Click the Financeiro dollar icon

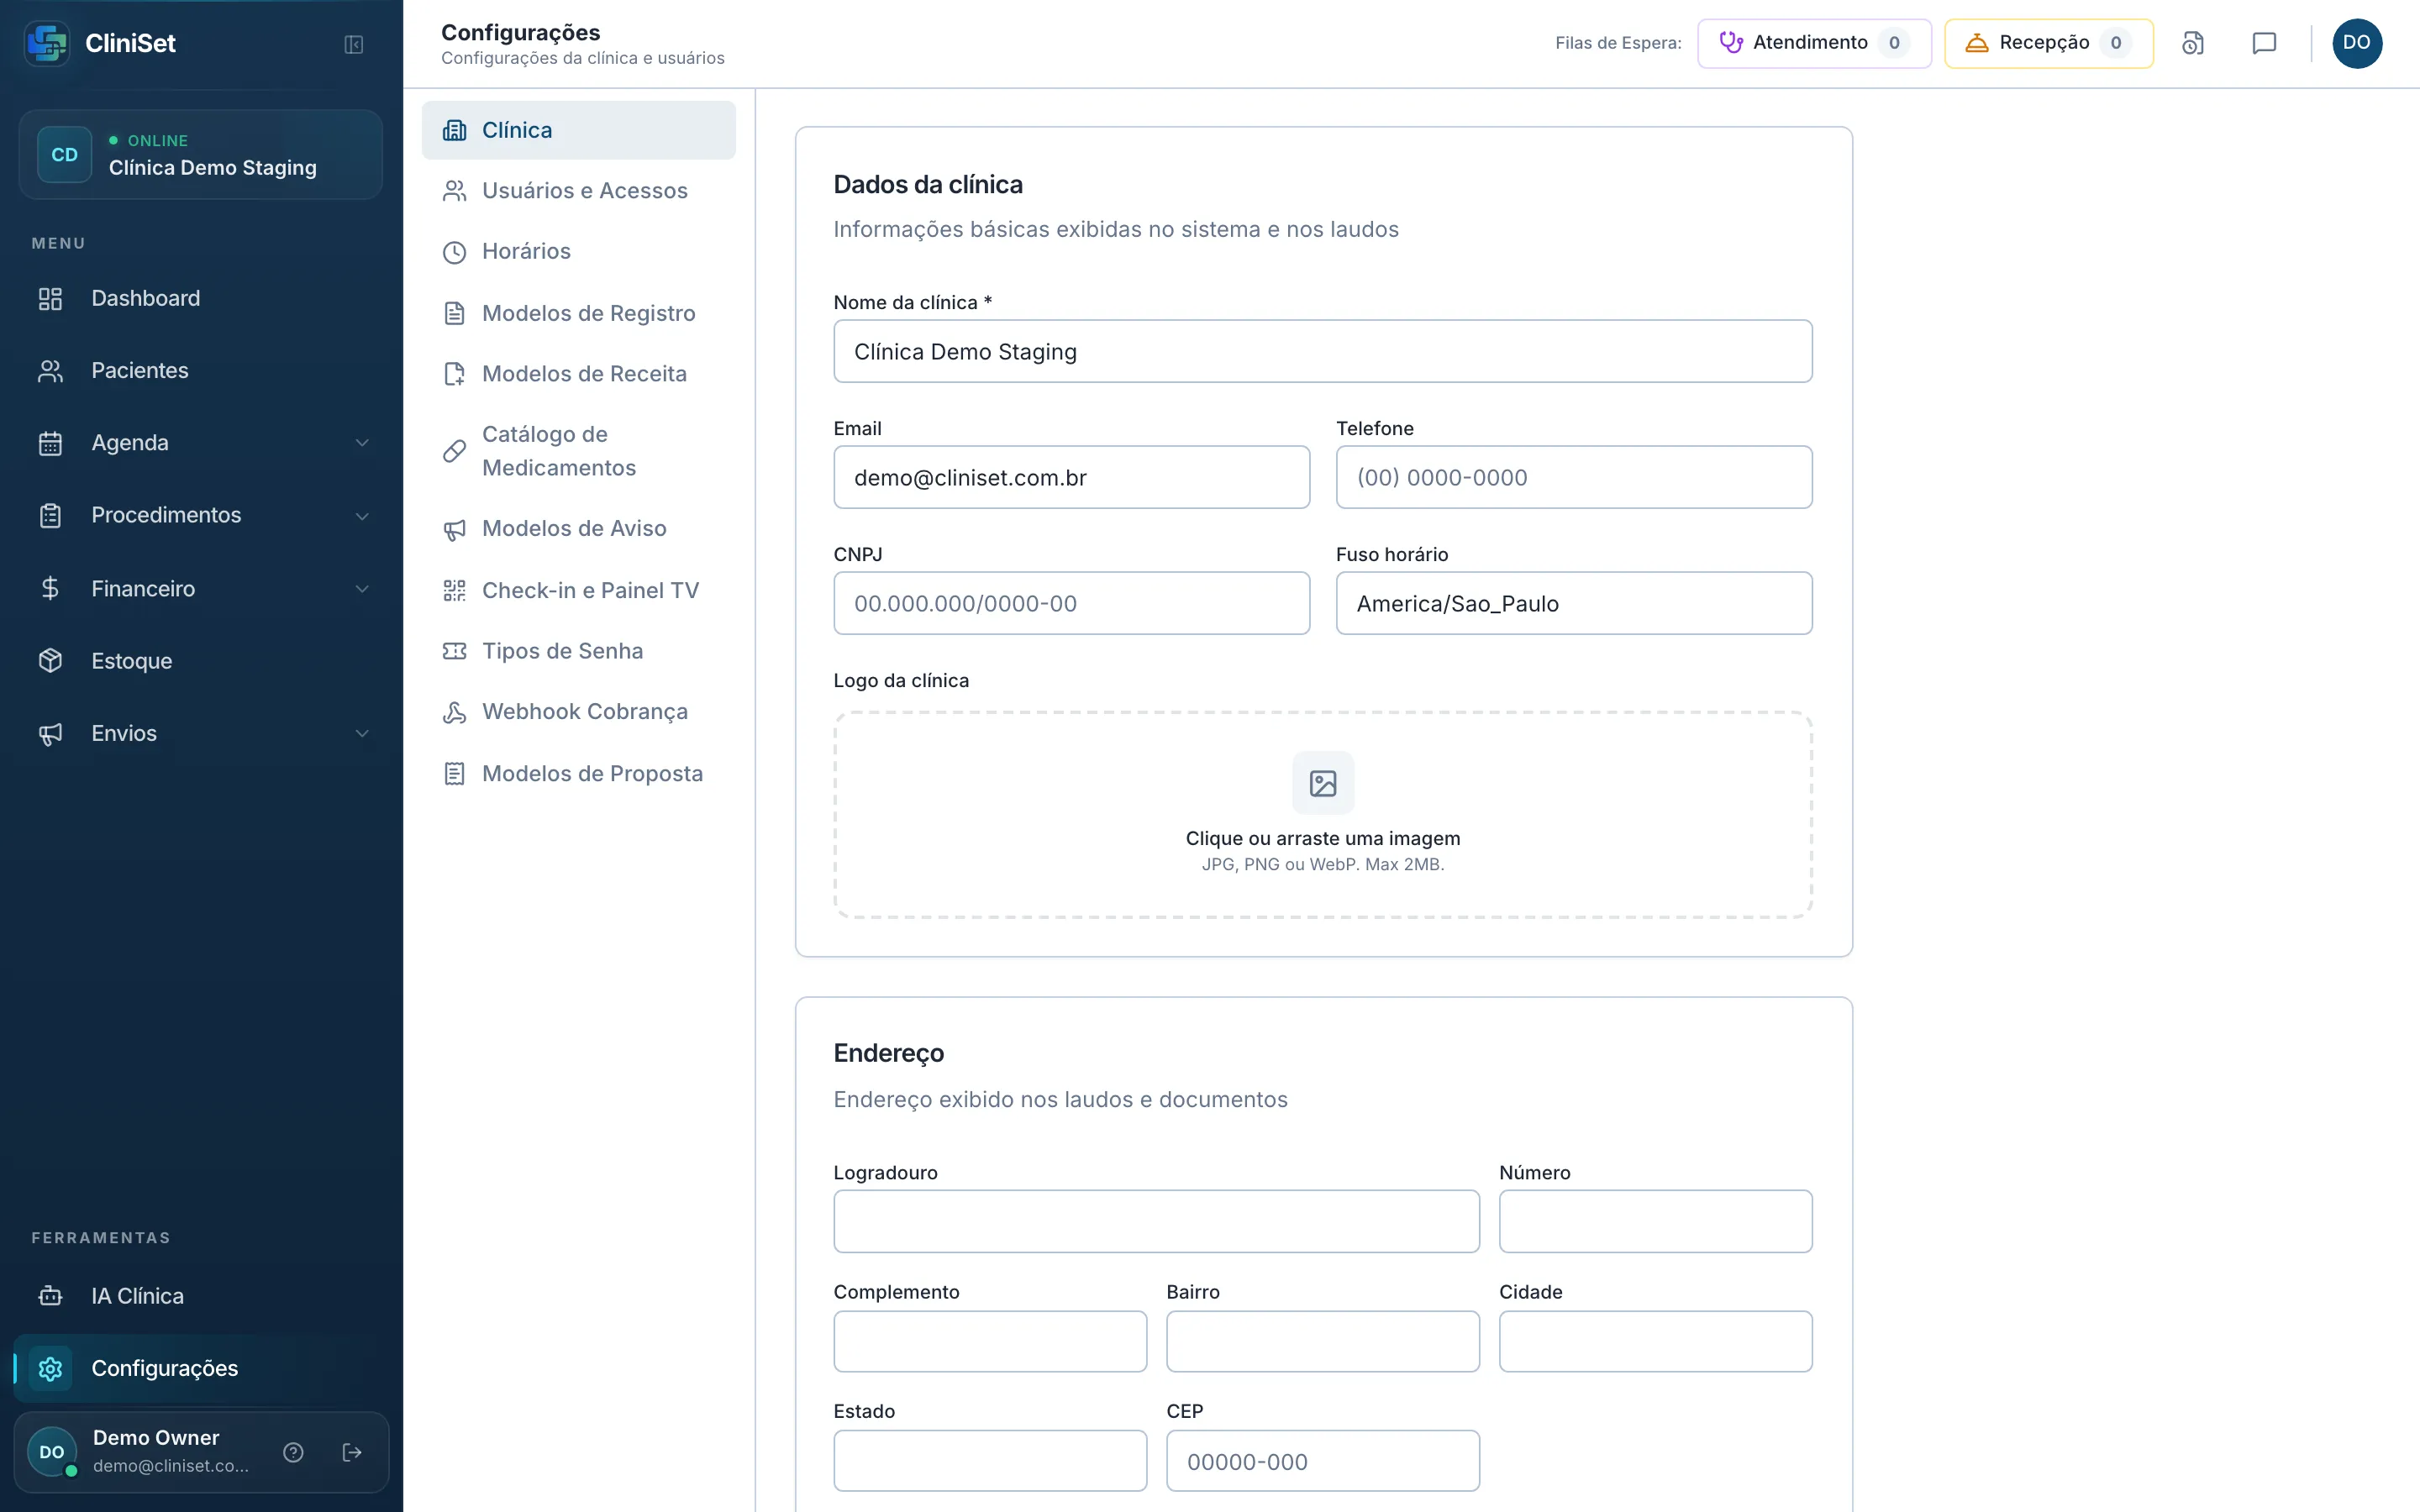tap(50, 588)
